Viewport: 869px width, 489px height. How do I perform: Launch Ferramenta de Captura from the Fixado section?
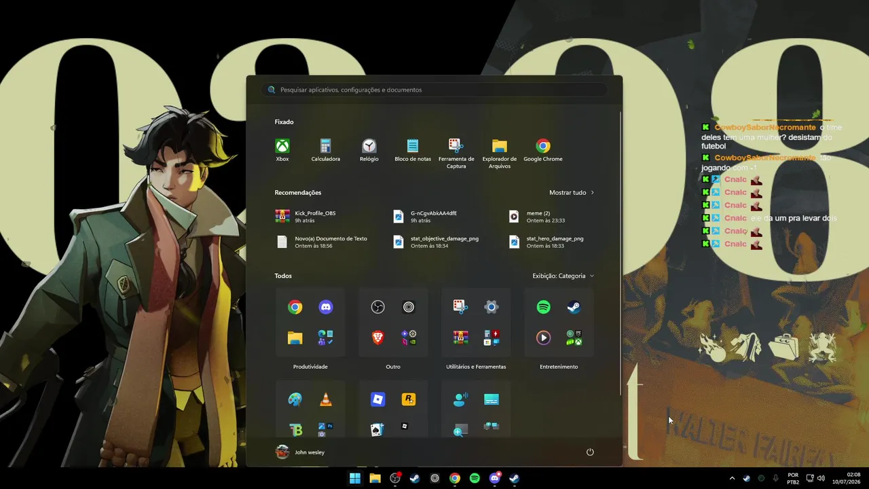click(x=456, y=154)
